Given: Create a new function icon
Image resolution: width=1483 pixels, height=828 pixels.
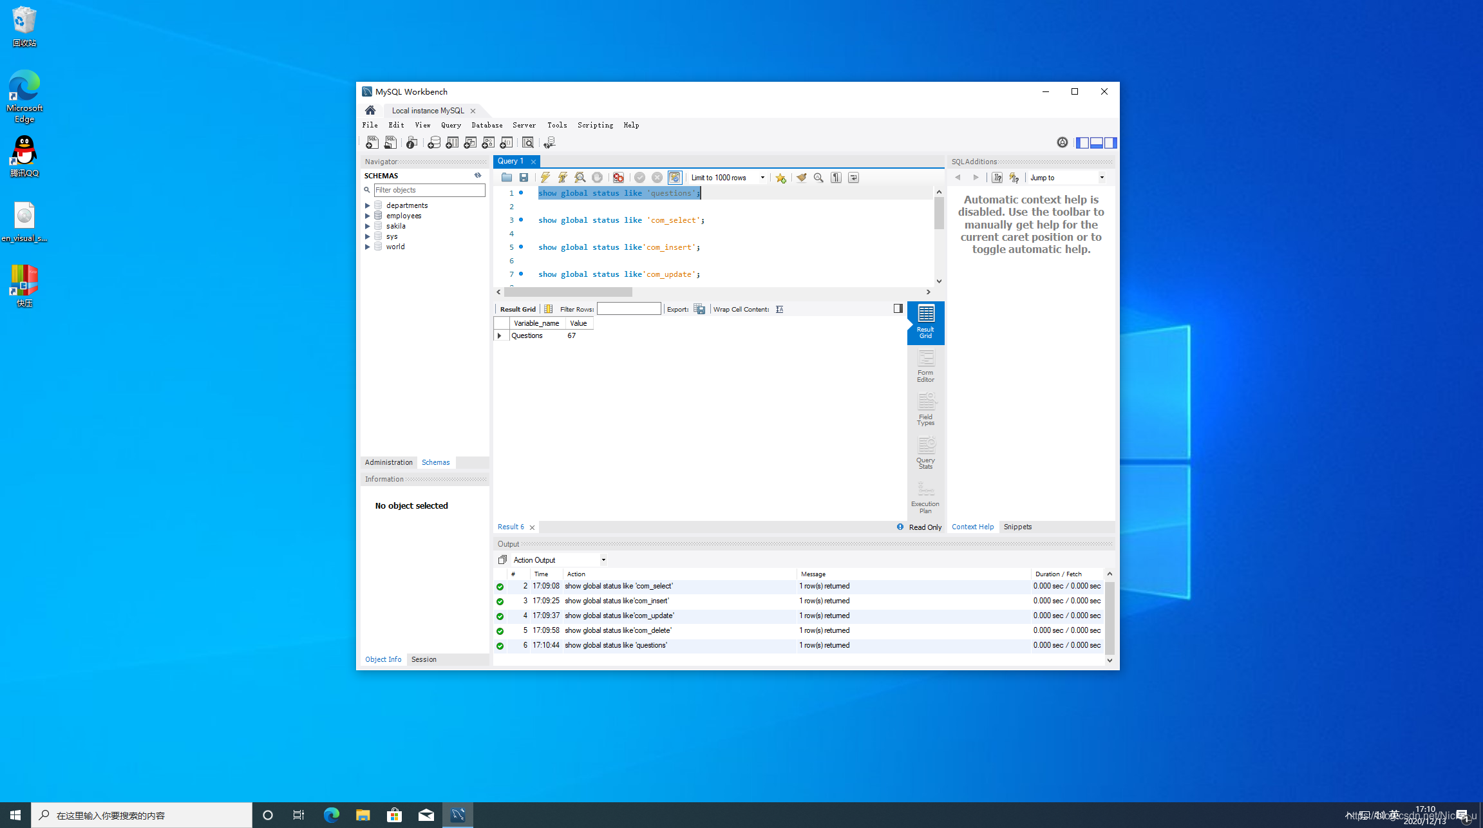Looking at the screenshot, I should (506, 142).
